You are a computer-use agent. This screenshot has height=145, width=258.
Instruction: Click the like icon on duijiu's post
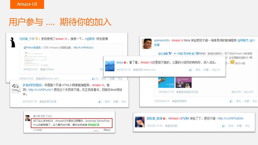(191, 70)
